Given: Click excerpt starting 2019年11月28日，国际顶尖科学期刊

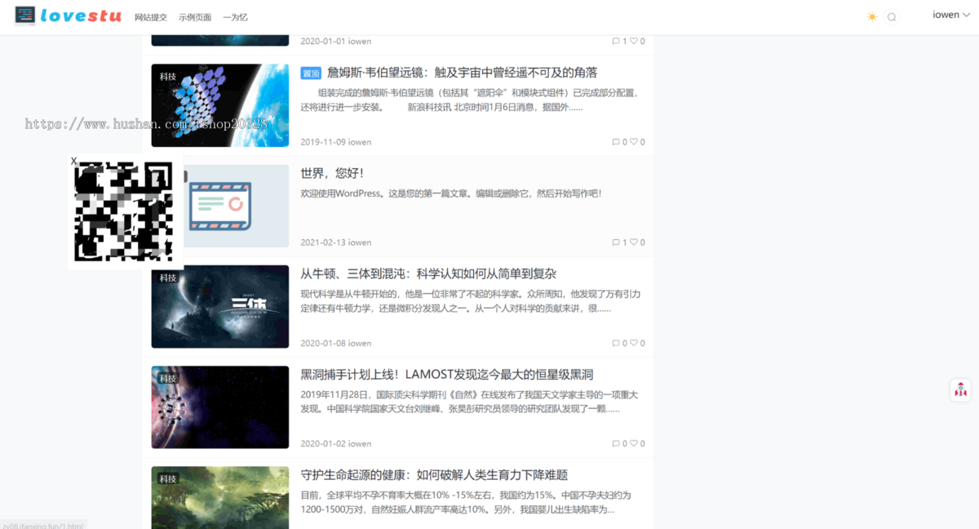Looking at the screenshot, I should click(x=469, y=402).
